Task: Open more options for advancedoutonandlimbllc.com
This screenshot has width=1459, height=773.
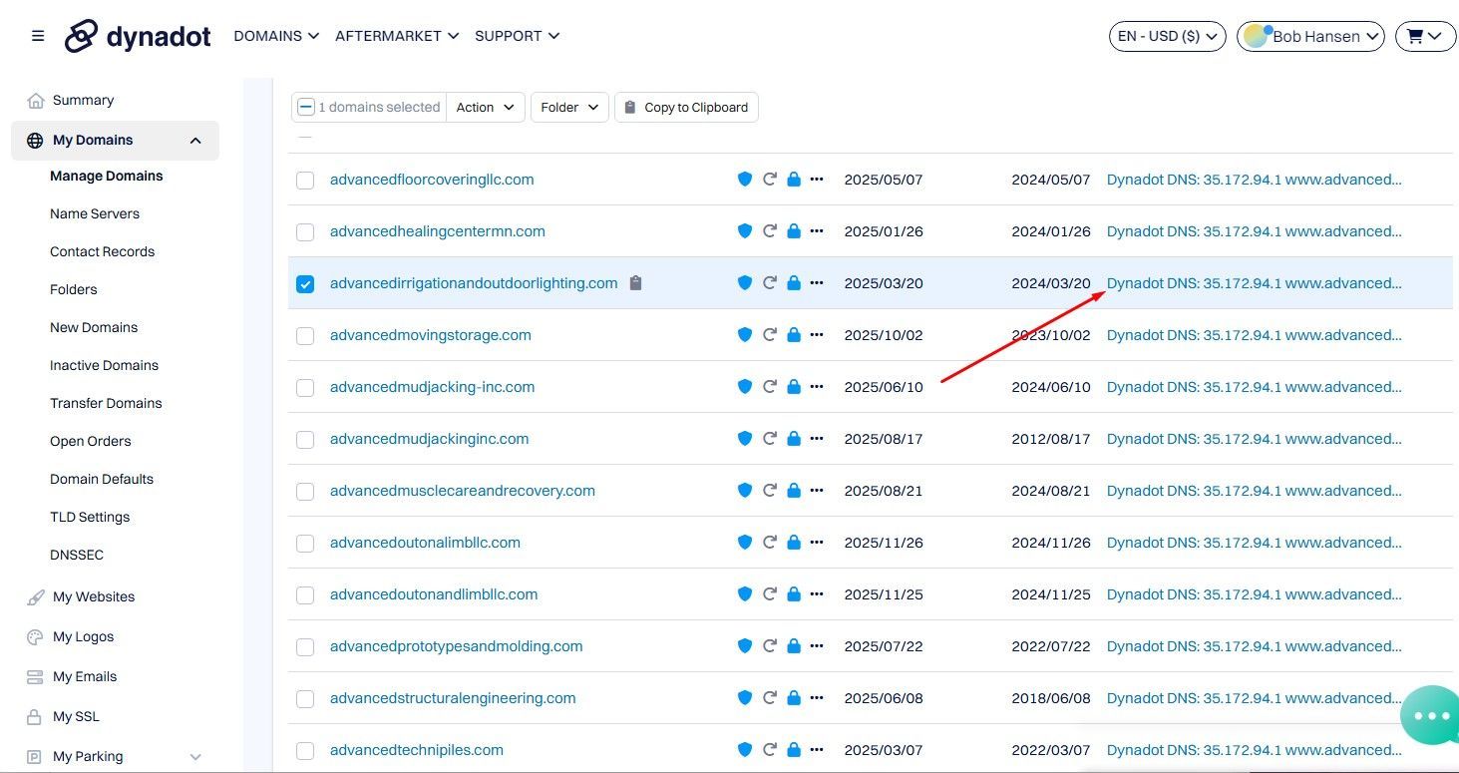Action: [x=817, y=594]
